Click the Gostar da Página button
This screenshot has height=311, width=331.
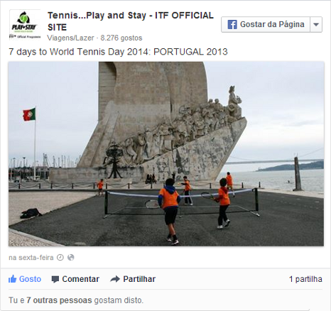(266, 24)
